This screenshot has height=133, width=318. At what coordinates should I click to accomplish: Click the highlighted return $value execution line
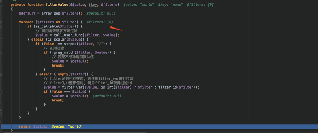click(x=159, y=126)
